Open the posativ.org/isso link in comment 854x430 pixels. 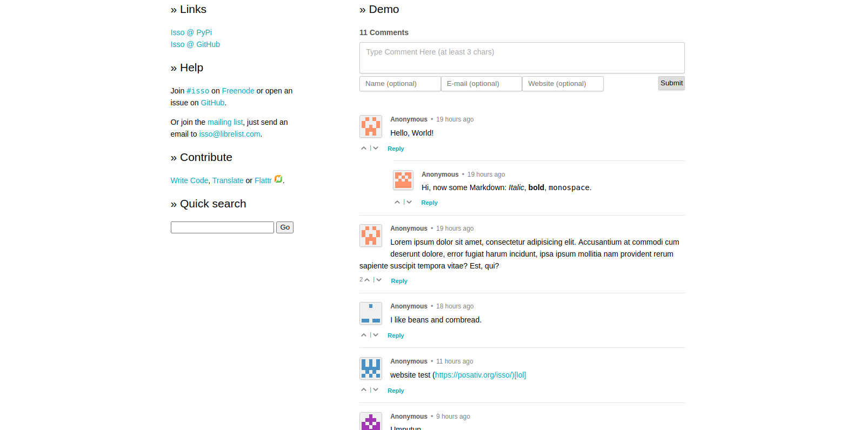(474, 375)
